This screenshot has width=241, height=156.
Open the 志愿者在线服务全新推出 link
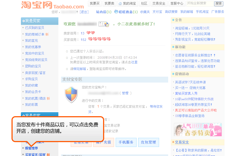pos(195,55)
